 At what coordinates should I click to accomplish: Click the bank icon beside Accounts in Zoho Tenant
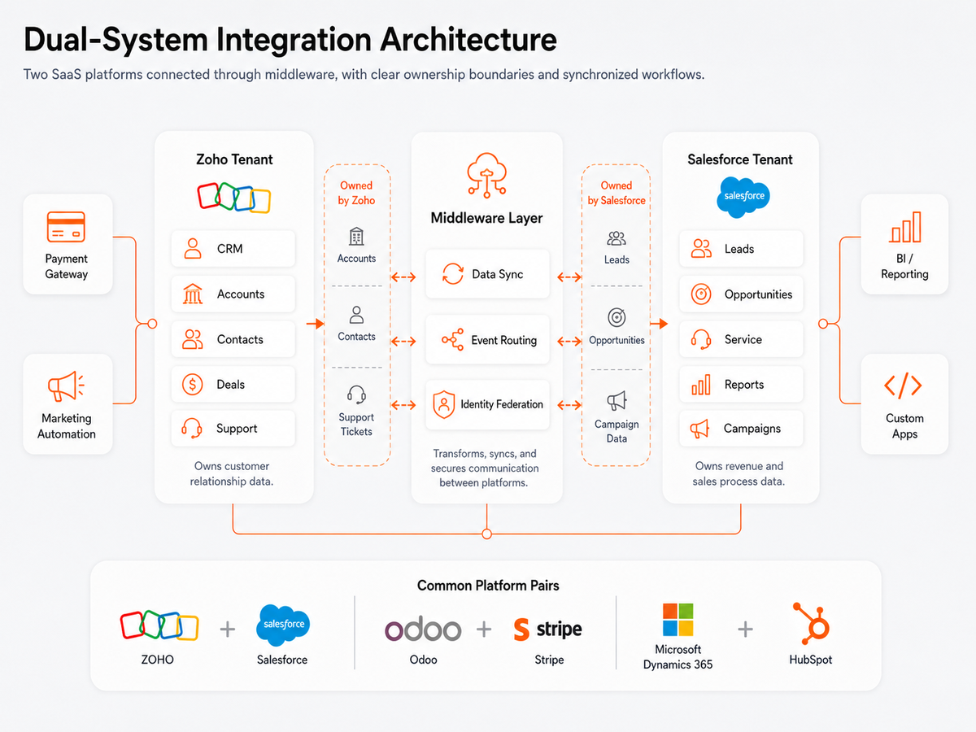193,294
